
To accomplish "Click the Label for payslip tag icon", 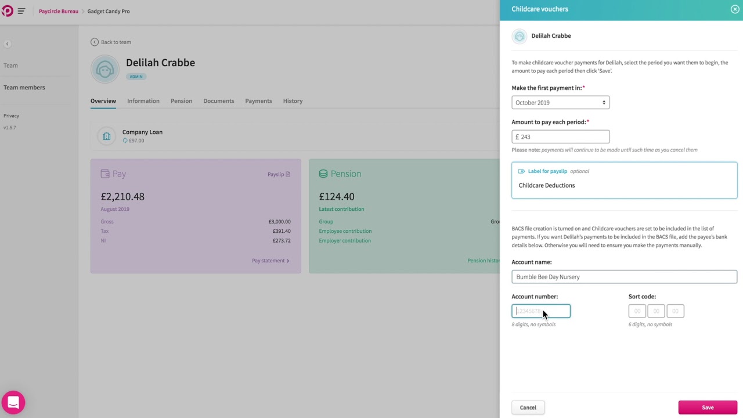I will (521, 171).
